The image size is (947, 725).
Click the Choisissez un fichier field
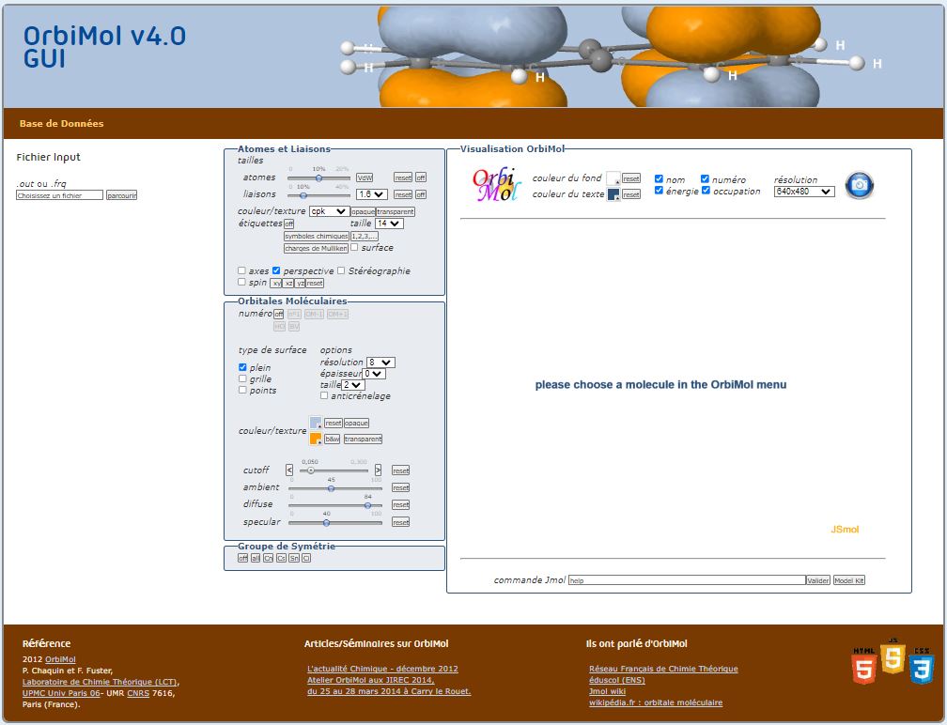(60, 195)
